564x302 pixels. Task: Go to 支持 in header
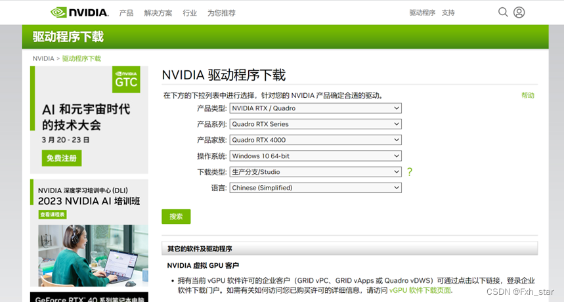448,13
